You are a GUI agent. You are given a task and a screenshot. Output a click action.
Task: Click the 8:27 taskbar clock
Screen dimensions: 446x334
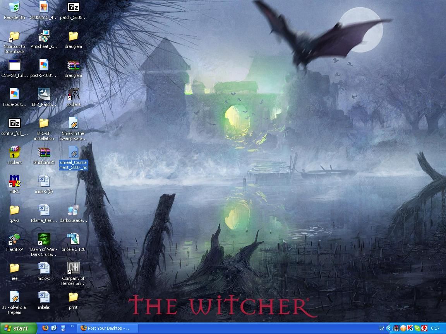click(x=435, y=328)
